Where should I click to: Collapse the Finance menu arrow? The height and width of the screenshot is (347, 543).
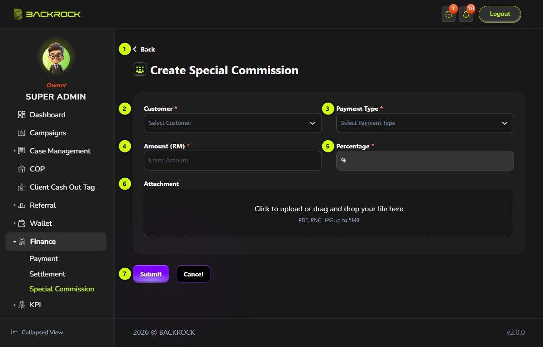[14, 242]
